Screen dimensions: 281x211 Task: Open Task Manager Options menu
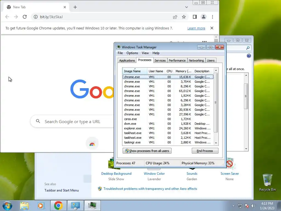point(132,53)
